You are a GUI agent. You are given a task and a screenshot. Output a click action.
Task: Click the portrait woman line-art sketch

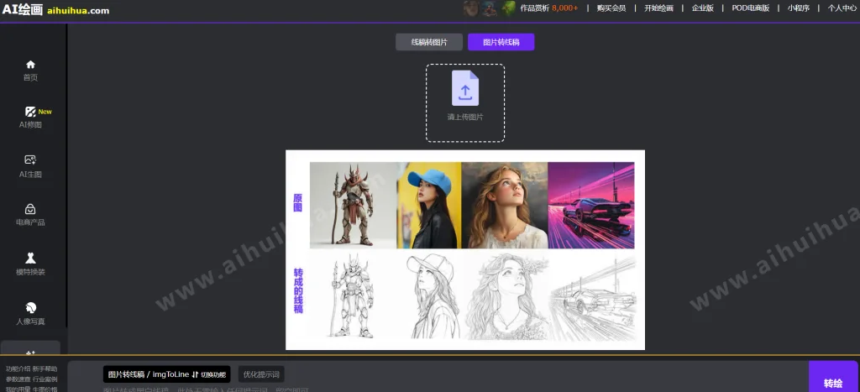506,296
